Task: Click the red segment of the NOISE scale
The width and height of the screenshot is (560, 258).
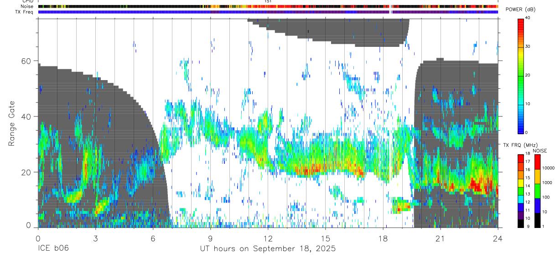Action: click(537, 162)
